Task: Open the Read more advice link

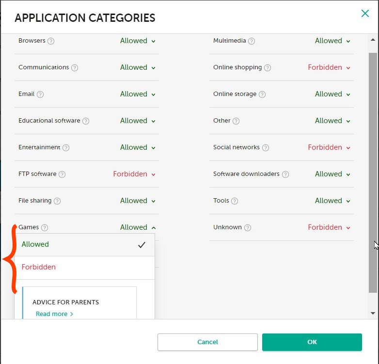Action: click(54, 314)
